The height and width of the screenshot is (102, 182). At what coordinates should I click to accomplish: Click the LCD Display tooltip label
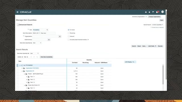[130, 62]
